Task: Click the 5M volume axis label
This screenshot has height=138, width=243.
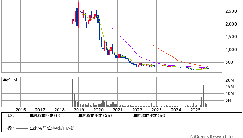Action: 229,100
